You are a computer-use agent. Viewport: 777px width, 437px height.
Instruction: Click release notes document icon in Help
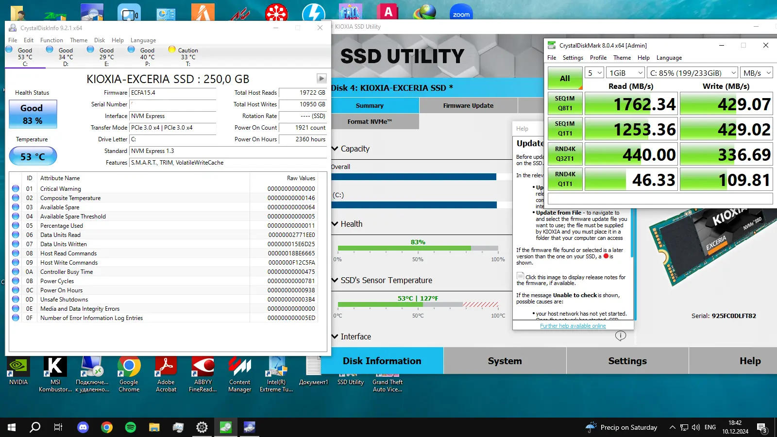point(520,276)
